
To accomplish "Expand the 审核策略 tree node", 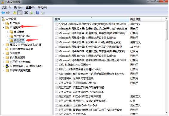I will point(7,32).
